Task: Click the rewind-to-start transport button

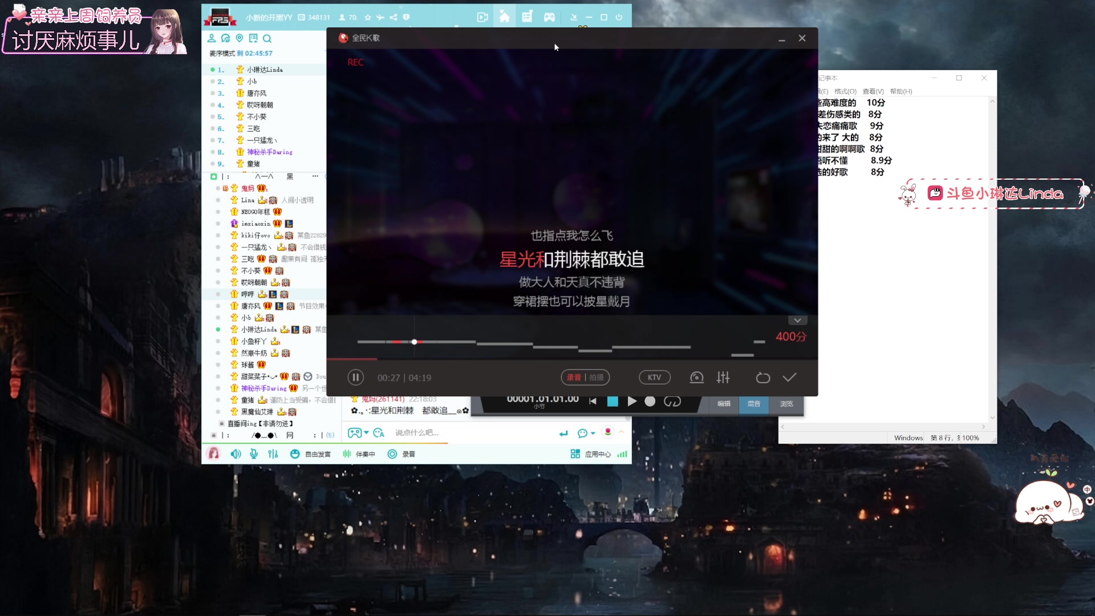Action: pos(593,402)
